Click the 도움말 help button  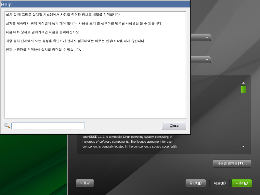point(85,183)
